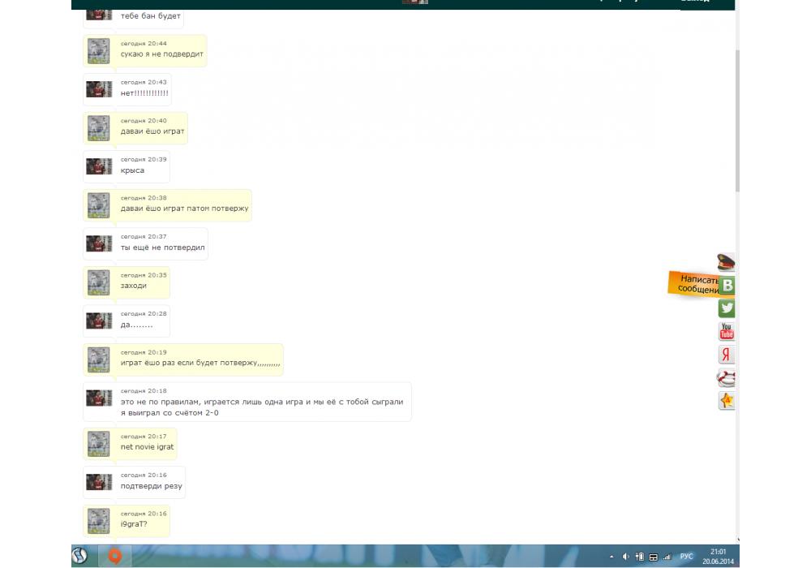Click the page vertical scrollbar
Image resolution: width=811 pixels, height=568 pixels.
coord(737,122)
